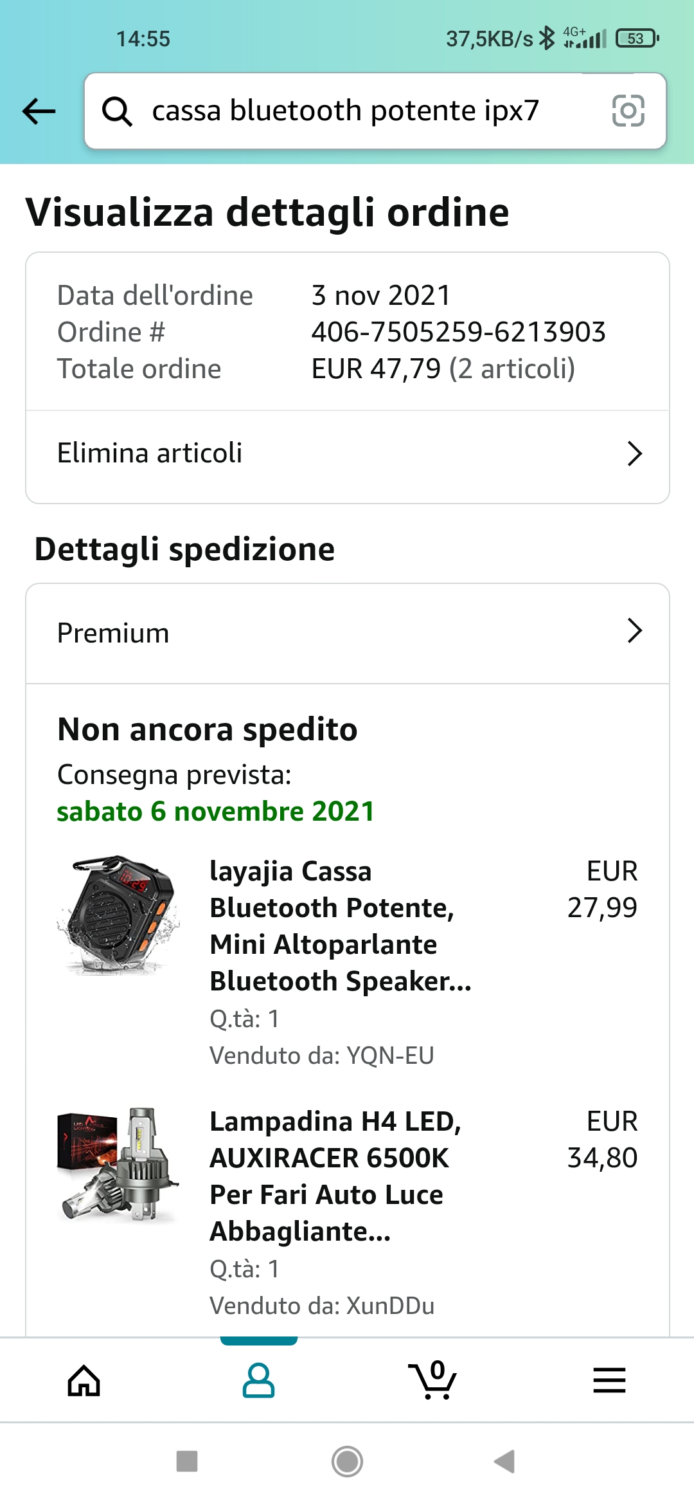
Task: Tap the H4 LED bulb thumbnail
Action: pos(118,1164)
